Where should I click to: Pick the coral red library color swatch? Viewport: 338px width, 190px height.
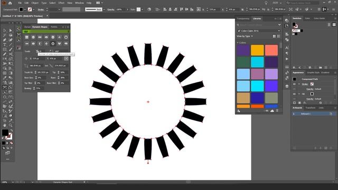pyautogui.click(x=271, y=50)
